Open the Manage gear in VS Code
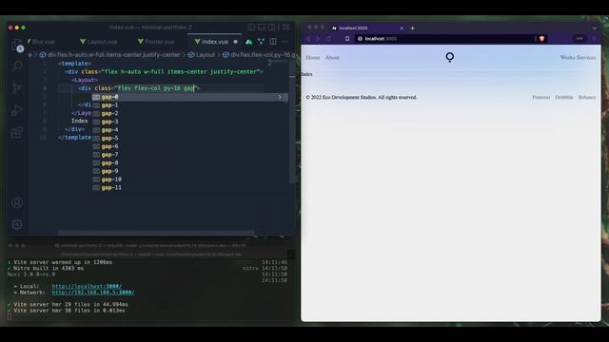 click(17, 224)
